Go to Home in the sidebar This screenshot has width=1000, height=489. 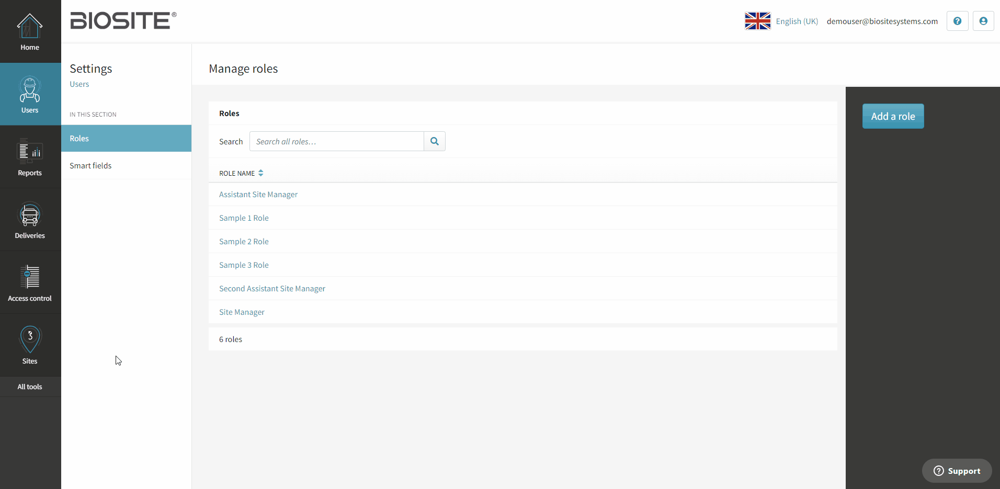coord(30,31)
